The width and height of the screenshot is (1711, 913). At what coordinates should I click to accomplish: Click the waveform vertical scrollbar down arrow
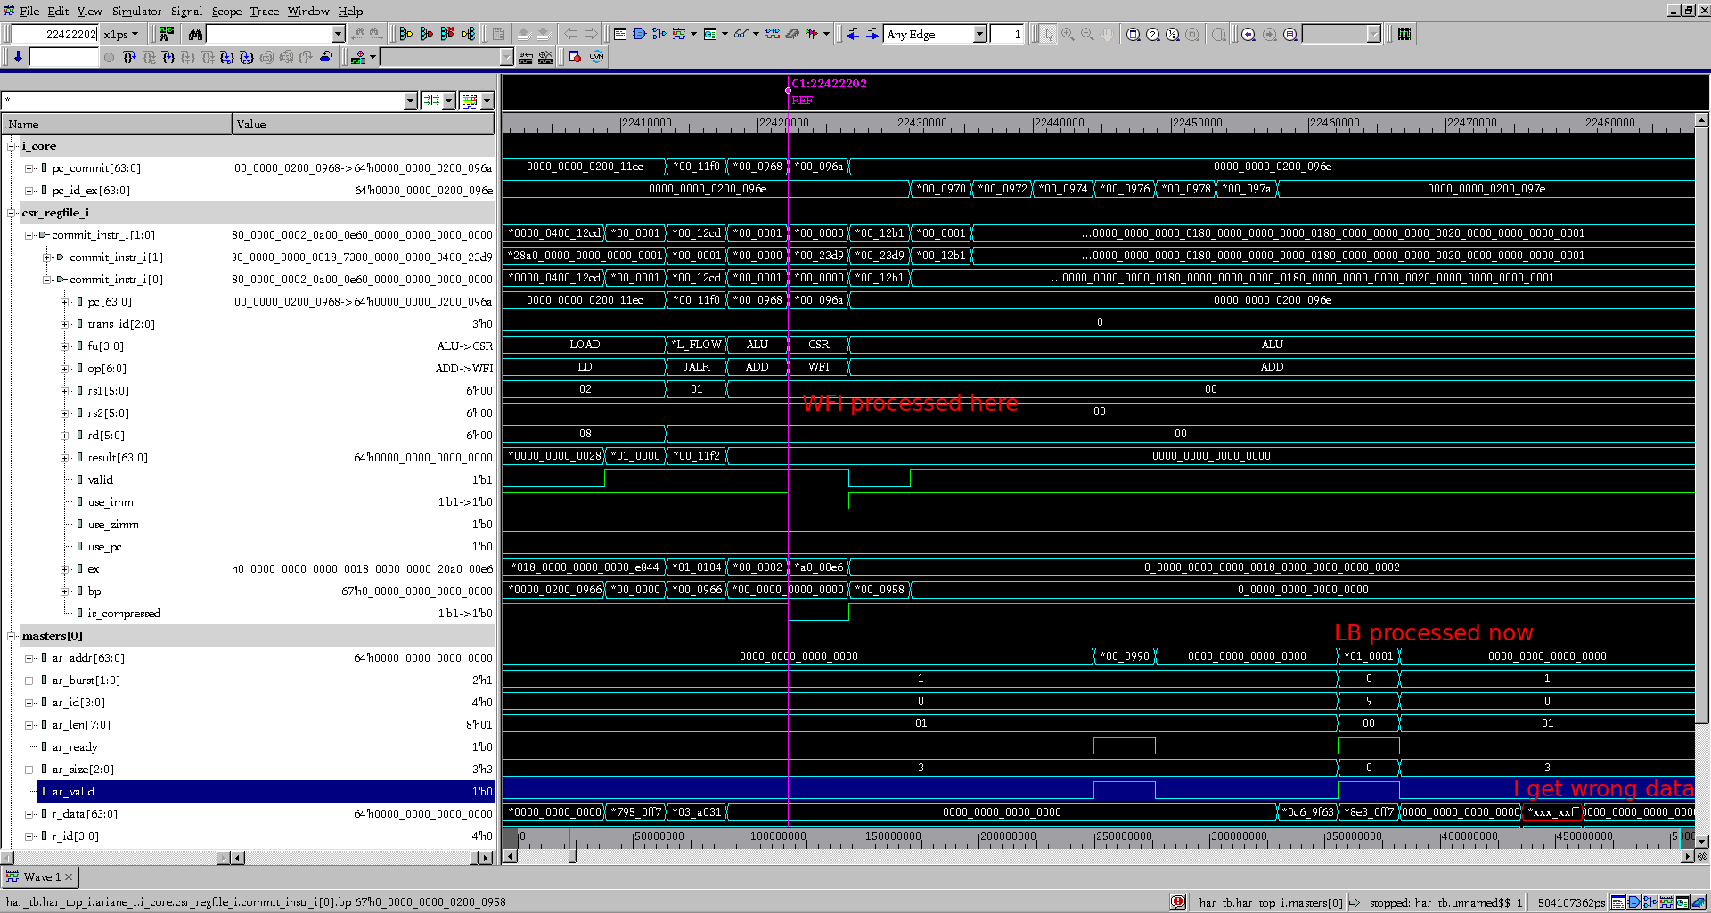pyautogui.click(x=1702, y=841)
